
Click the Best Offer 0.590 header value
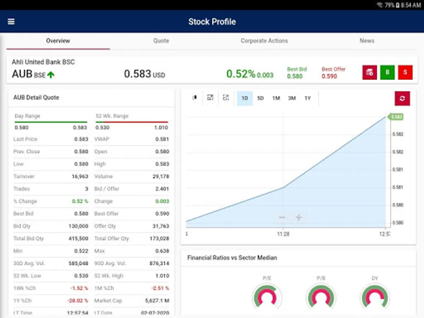click(329, 76)
